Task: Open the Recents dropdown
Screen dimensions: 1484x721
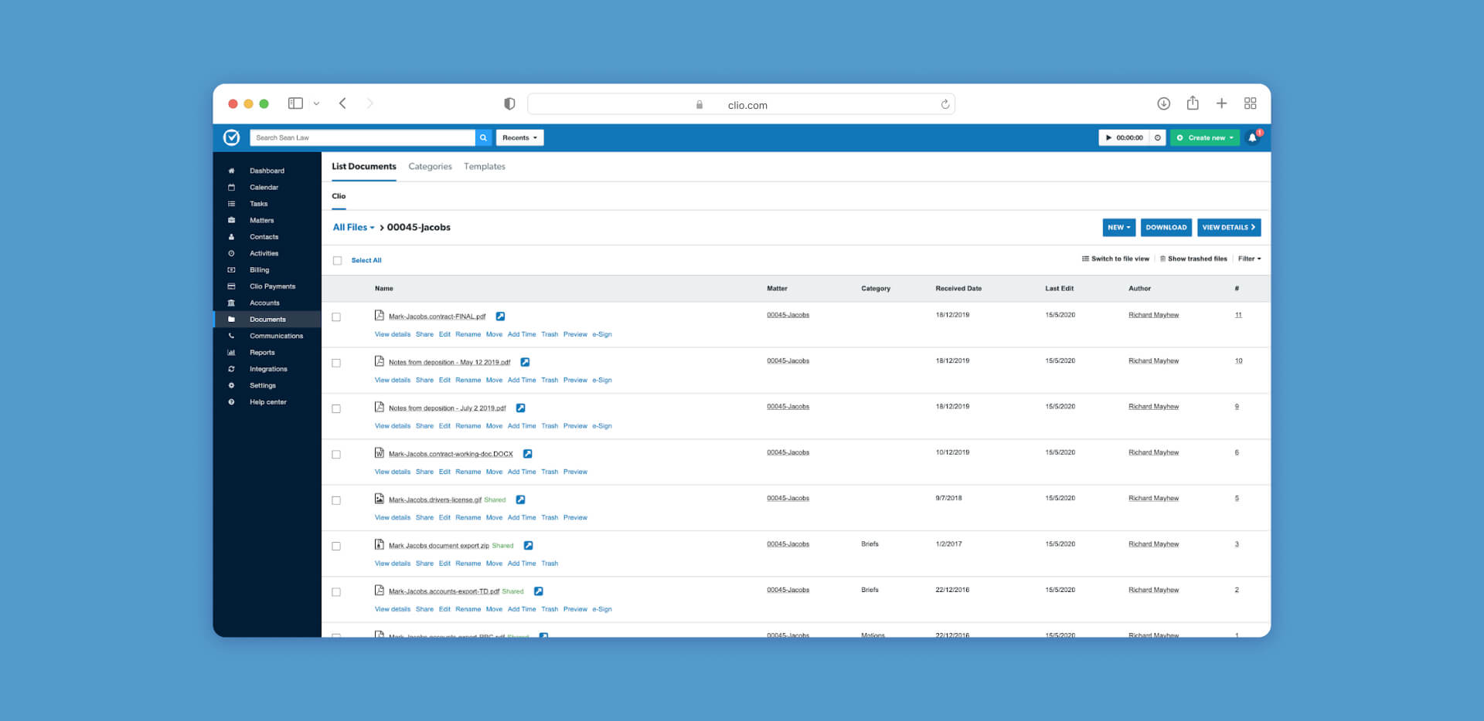Action: pos(519,137)
